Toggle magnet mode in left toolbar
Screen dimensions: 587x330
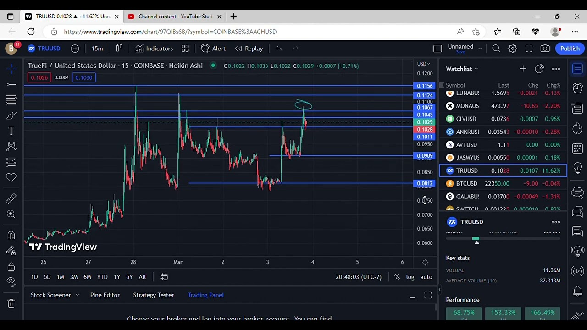coord(11,235)
